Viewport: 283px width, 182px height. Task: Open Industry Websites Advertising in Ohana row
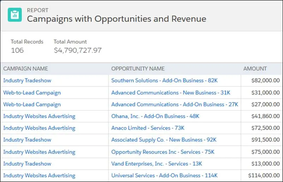pyautogui.click(x=39, y=116)
